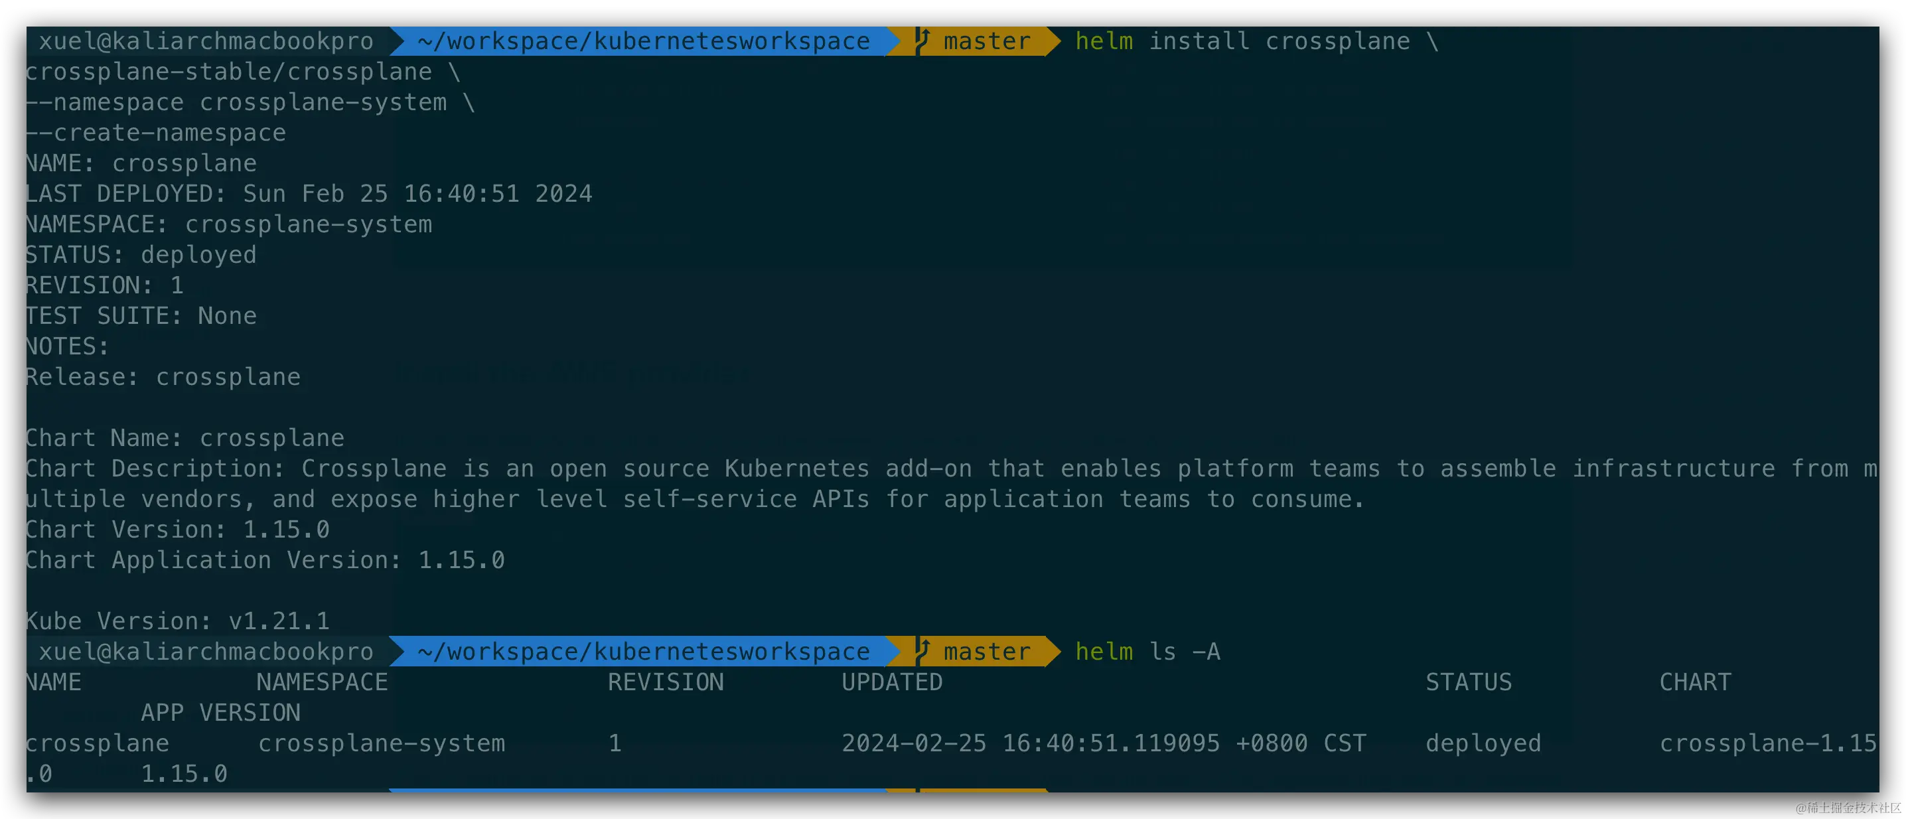Click the CHART column header
This screenshot has height=819, width=1906.
click(1695, 682)
